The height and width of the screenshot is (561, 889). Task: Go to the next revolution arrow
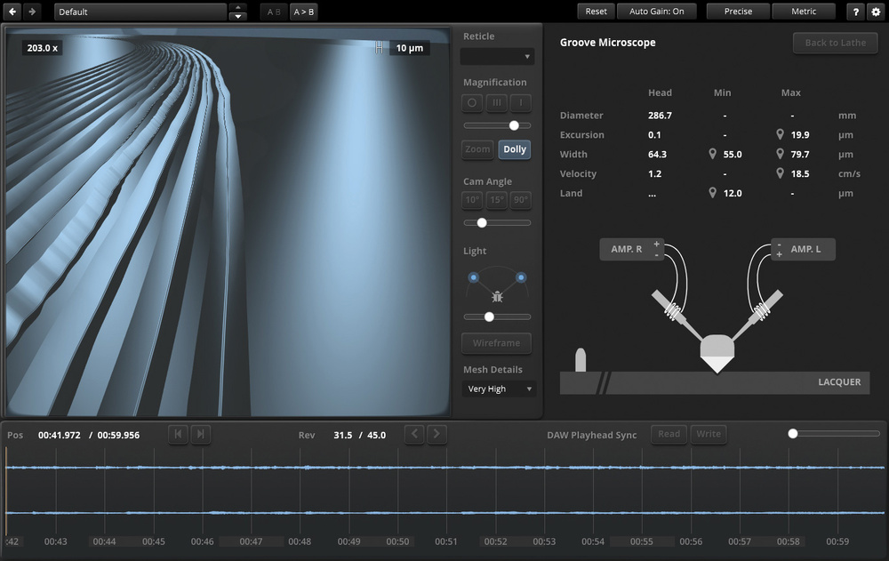tap(436, 434)
